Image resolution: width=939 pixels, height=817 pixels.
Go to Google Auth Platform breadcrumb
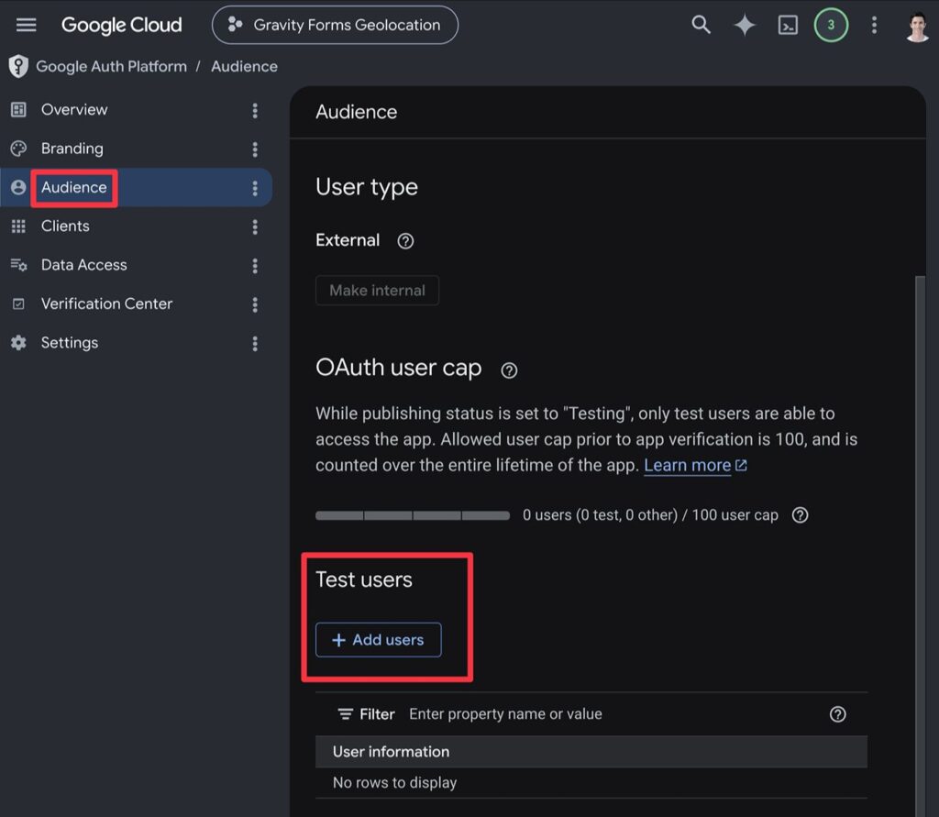point(111,67)
